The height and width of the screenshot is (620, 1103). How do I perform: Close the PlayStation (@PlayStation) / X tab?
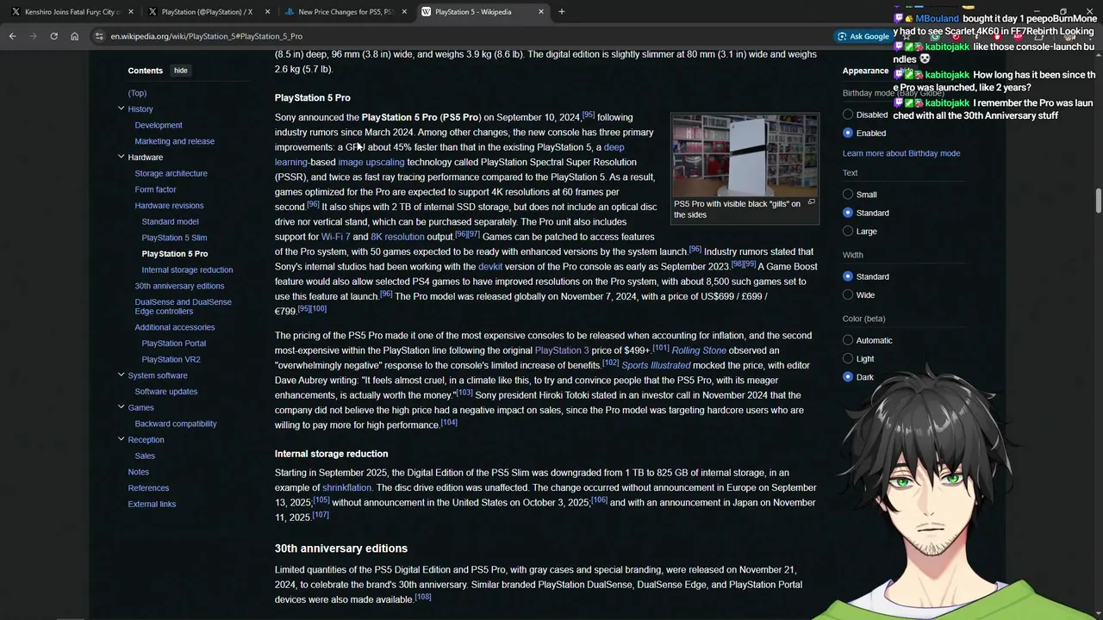pos(268,12)
